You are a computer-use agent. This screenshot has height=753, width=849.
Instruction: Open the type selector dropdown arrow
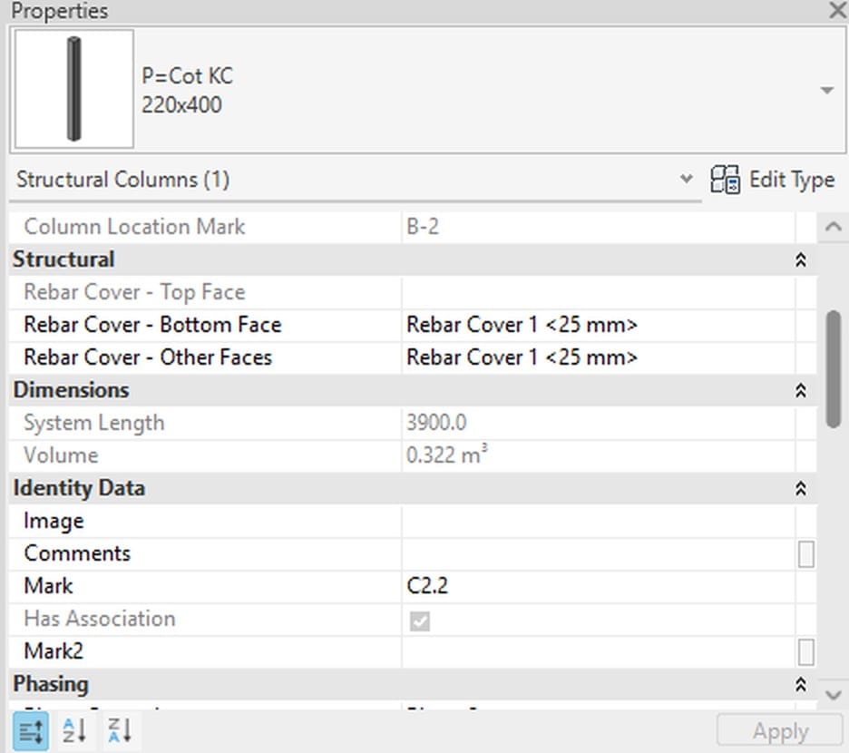click(x=826, y=90)
